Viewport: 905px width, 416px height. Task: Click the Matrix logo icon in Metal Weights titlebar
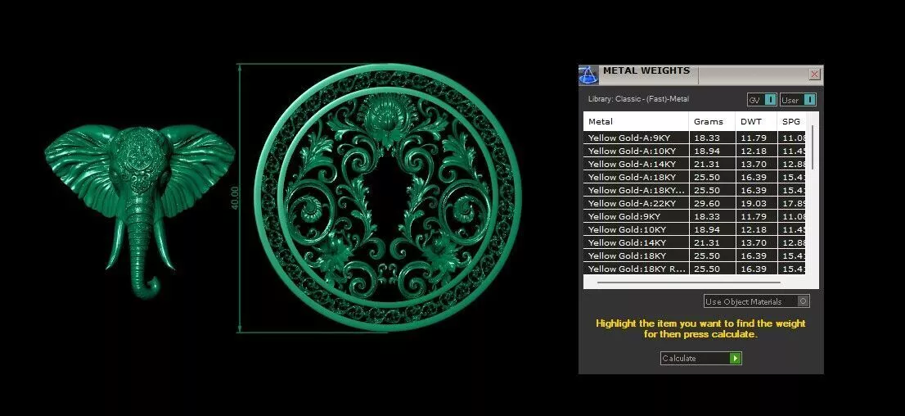pos(588,75)
